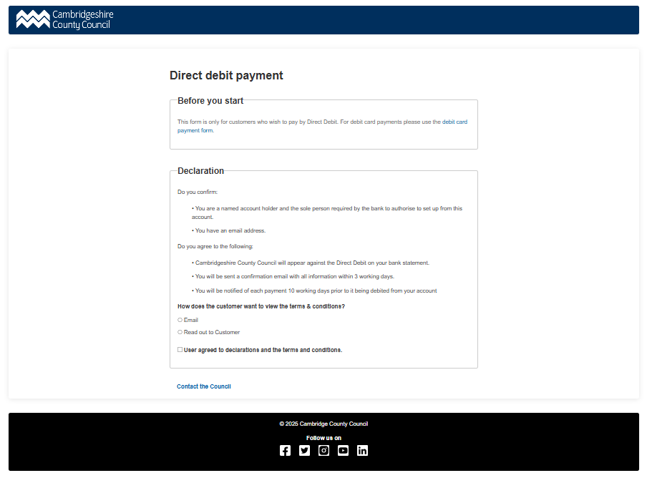This screenshot has height=478, width=647.
Task: Click the 2025 Cambridge County Council copyright text
Action: 323,424
